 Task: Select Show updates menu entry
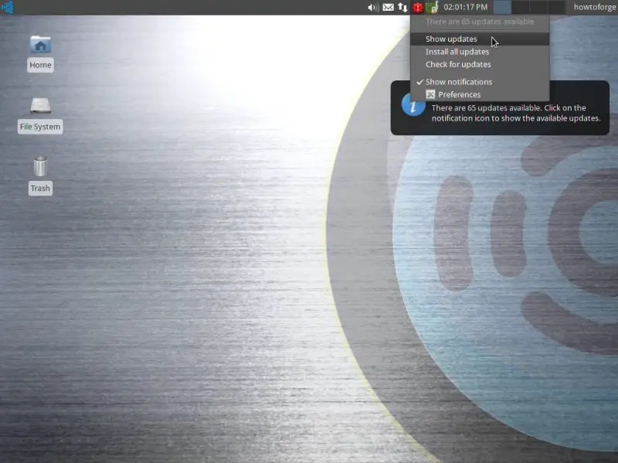click(480, 39)
